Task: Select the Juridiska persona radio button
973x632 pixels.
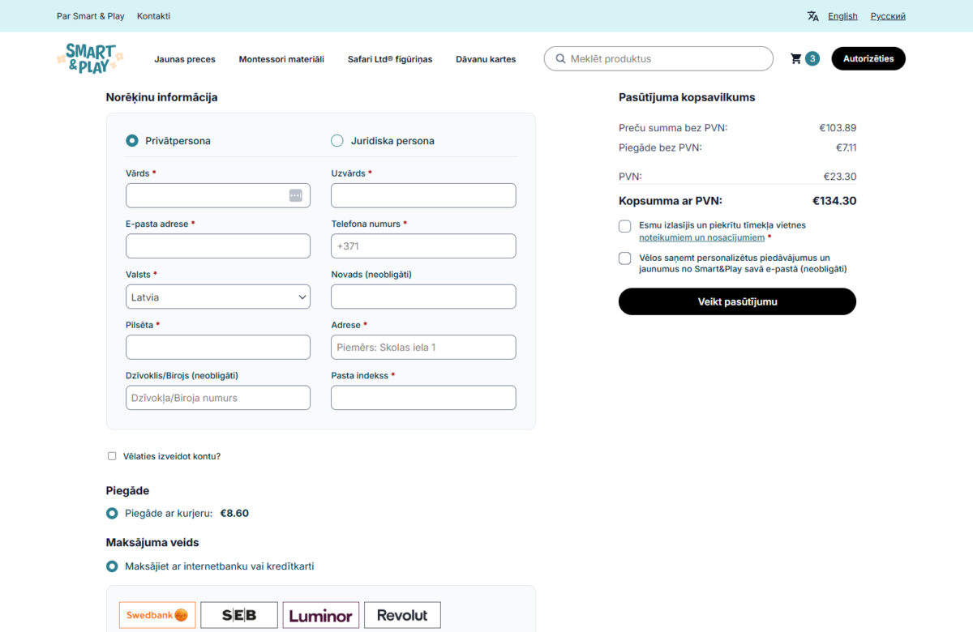Action: tap(336, 140)
